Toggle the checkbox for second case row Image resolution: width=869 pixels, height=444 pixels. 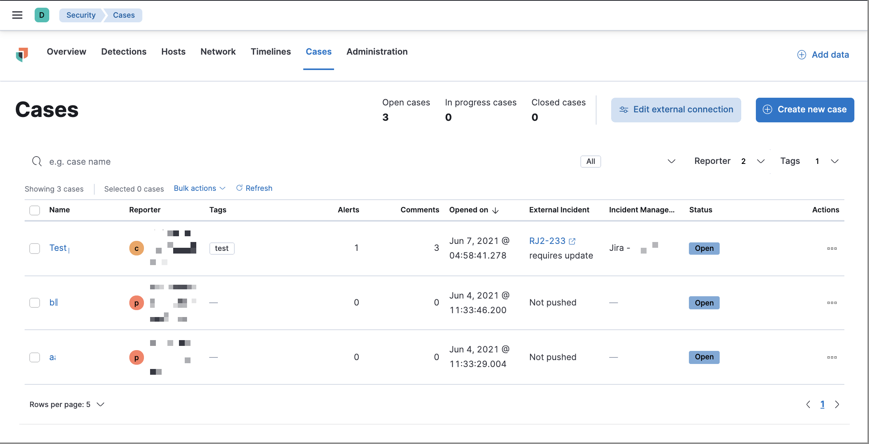pos(34,302)
